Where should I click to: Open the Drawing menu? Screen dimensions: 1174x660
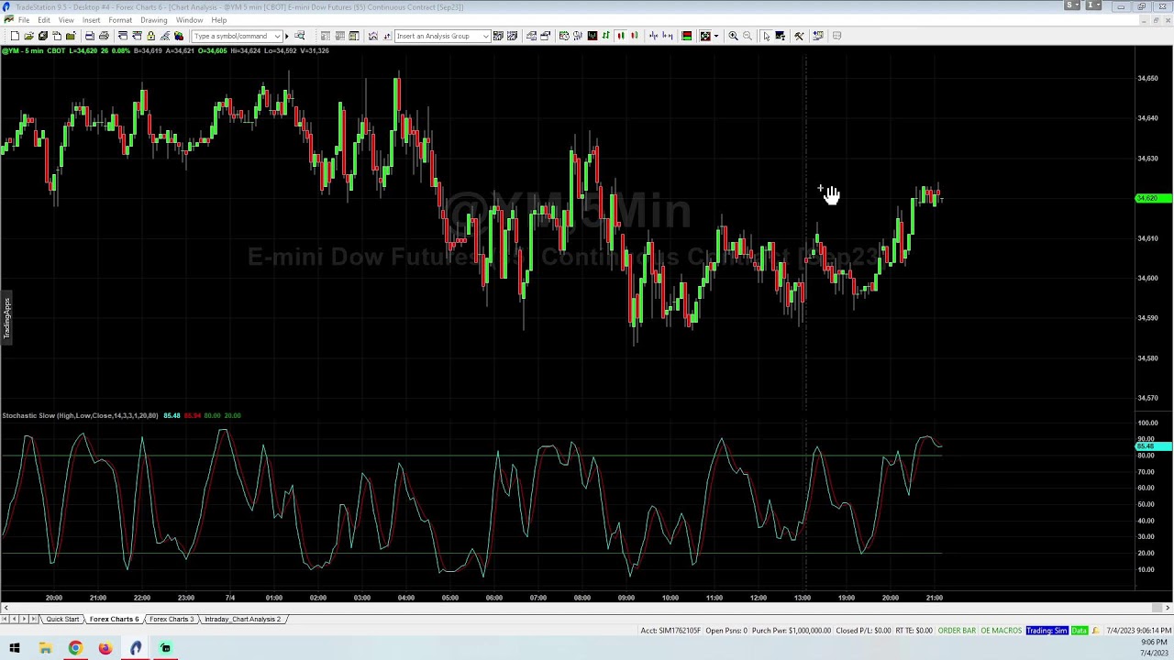154,20
